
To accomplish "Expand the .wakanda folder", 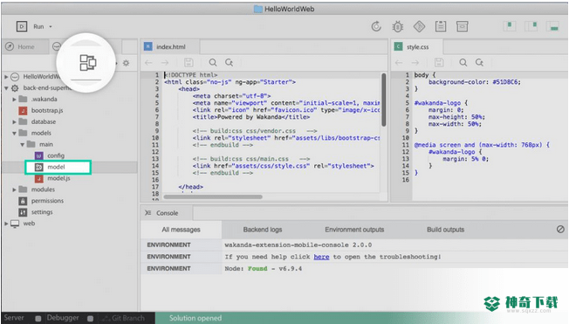I will pos(14,100).
